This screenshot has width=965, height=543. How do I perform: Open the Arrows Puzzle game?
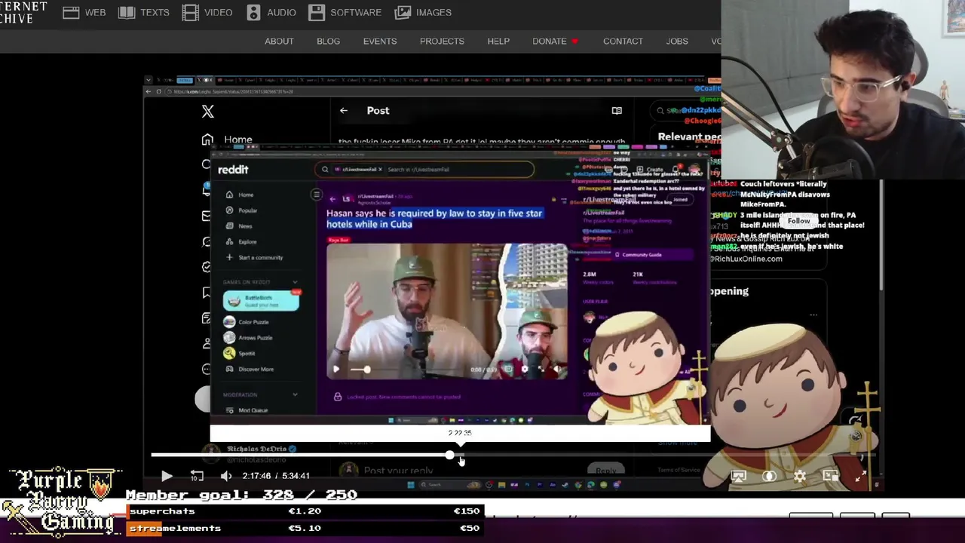248,338
